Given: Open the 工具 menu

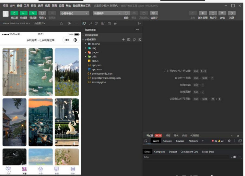Looking at the screenshot, I should point(26,5).
